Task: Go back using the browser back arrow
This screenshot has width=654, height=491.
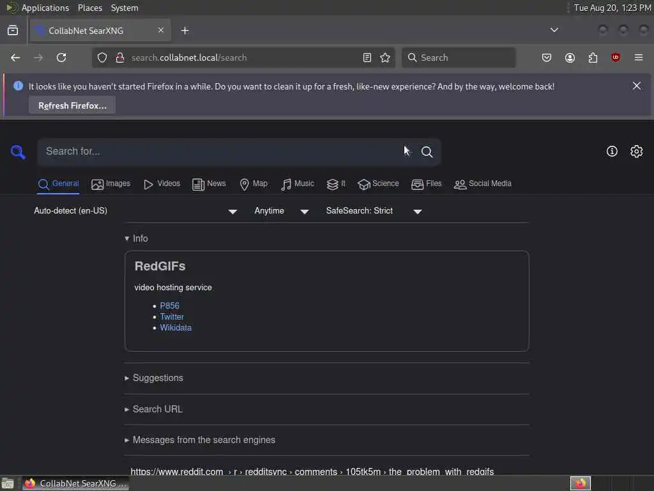Action: pos(15,58)
